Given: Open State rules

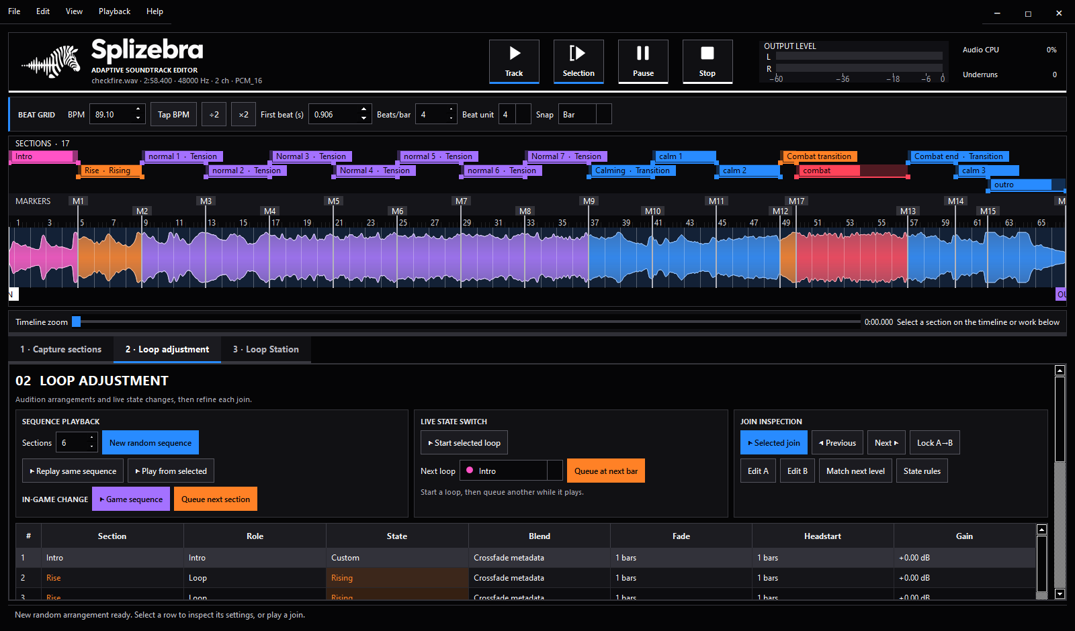Looking at the screenshot, I should click(x=922, y=471).
